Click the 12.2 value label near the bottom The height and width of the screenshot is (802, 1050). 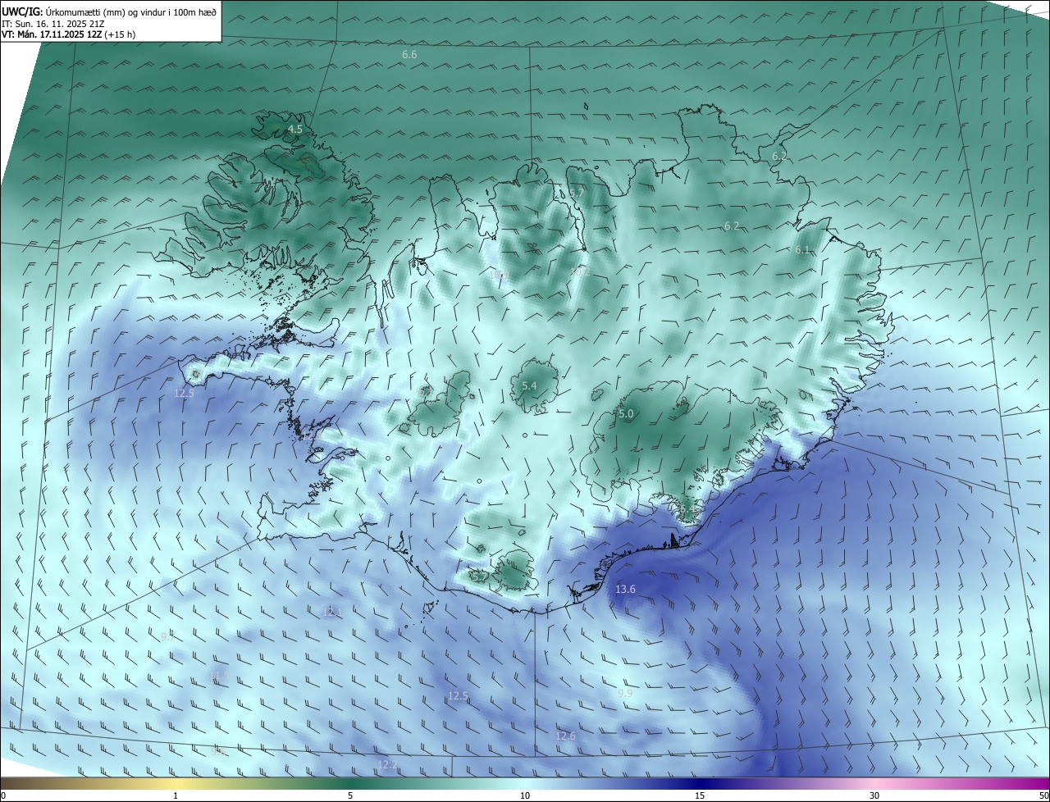tap(387, 764)
